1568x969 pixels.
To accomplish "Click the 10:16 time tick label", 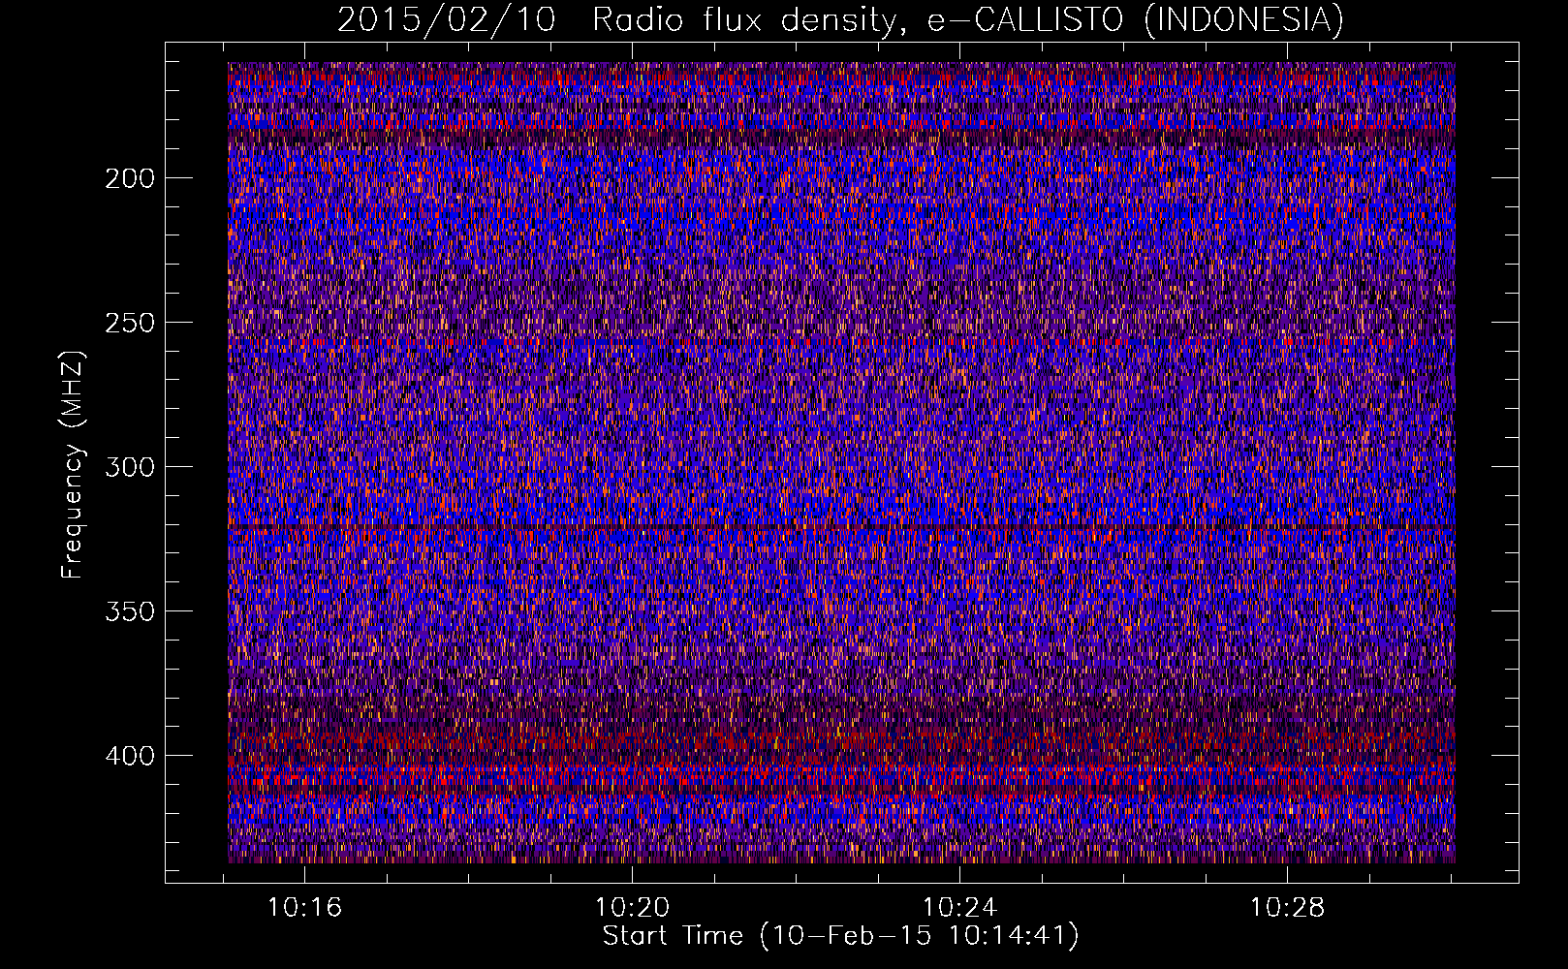I will [305, 908].
